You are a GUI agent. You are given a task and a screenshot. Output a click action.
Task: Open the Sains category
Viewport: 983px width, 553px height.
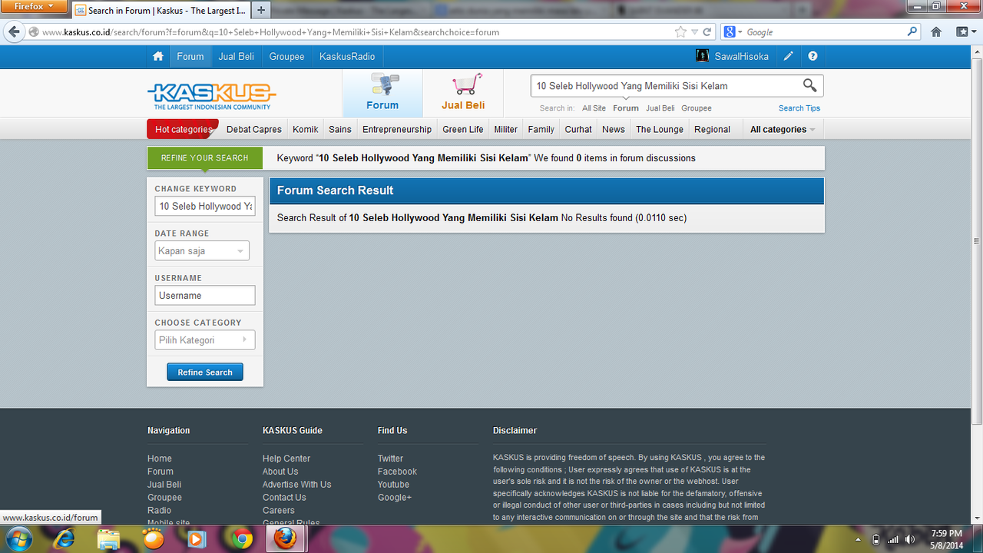(x=340, y=129)
